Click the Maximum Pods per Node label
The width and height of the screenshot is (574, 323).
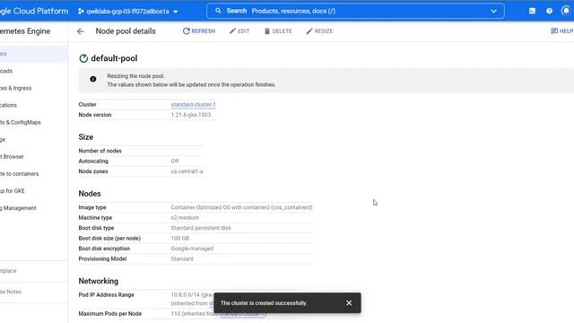109,313
